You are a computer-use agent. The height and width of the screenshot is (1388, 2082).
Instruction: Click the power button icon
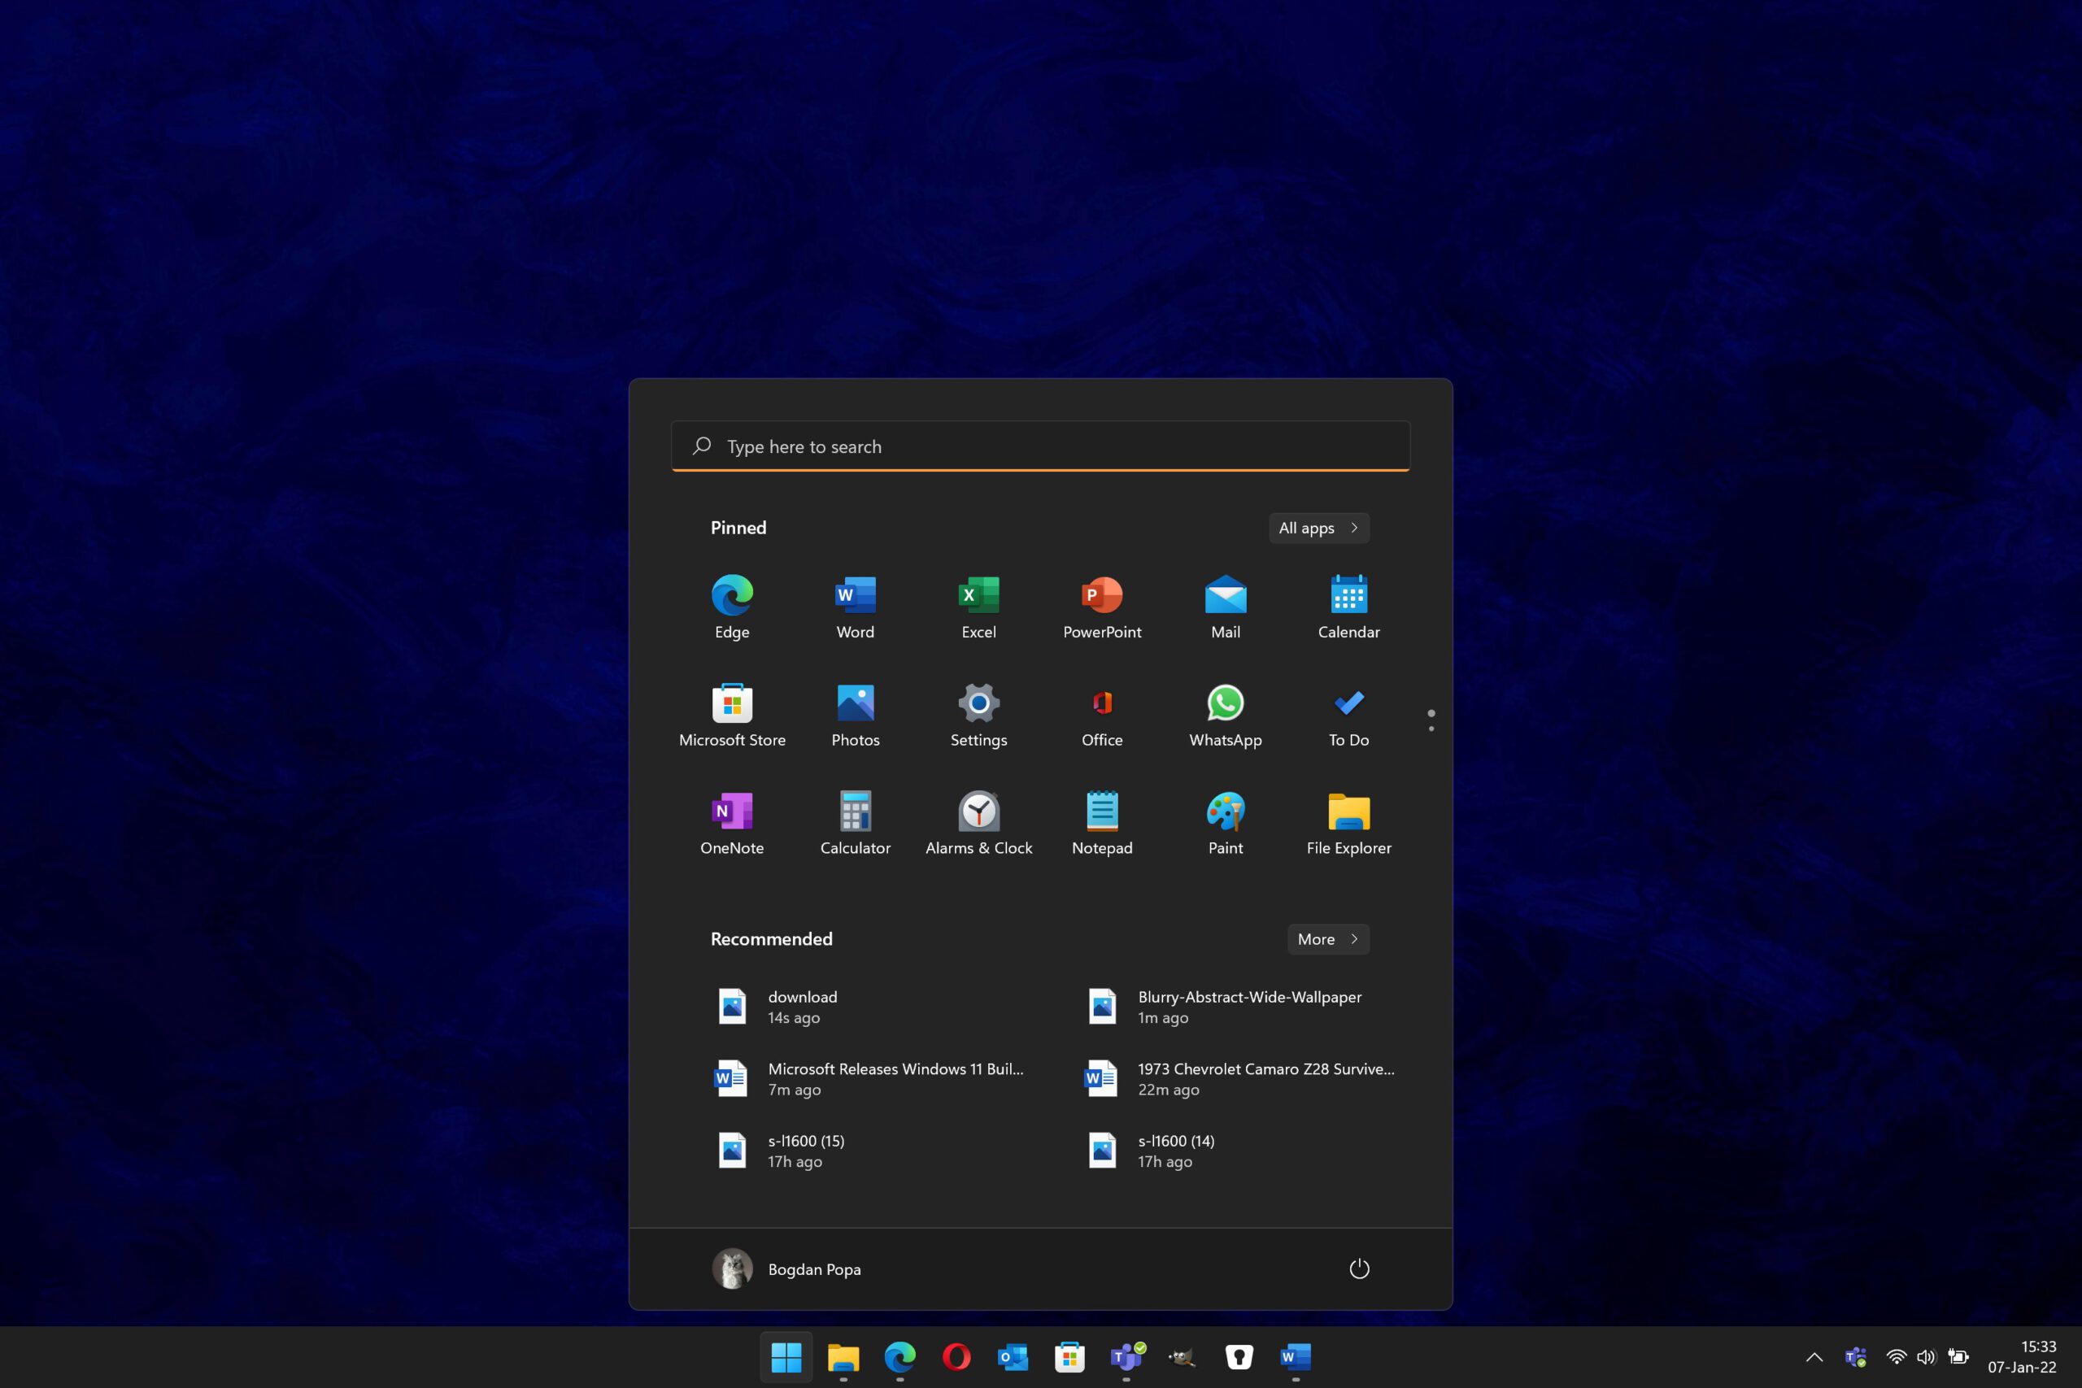coord(1359,1268)
